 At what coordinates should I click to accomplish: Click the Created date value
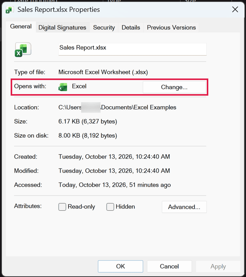tap(114, 157)
